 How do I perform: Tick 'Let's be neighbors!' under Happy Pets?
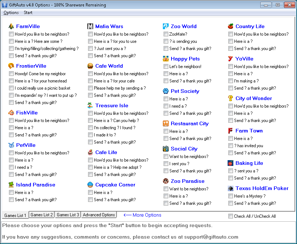(166, 66)
